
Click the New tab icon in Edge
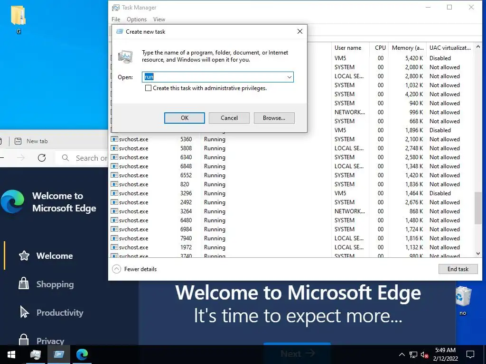pyautogui.click(x=19, y=141)
